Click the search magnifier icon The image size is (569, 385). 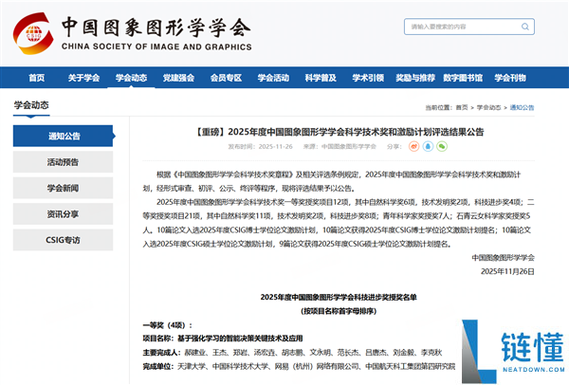(524, 27)
